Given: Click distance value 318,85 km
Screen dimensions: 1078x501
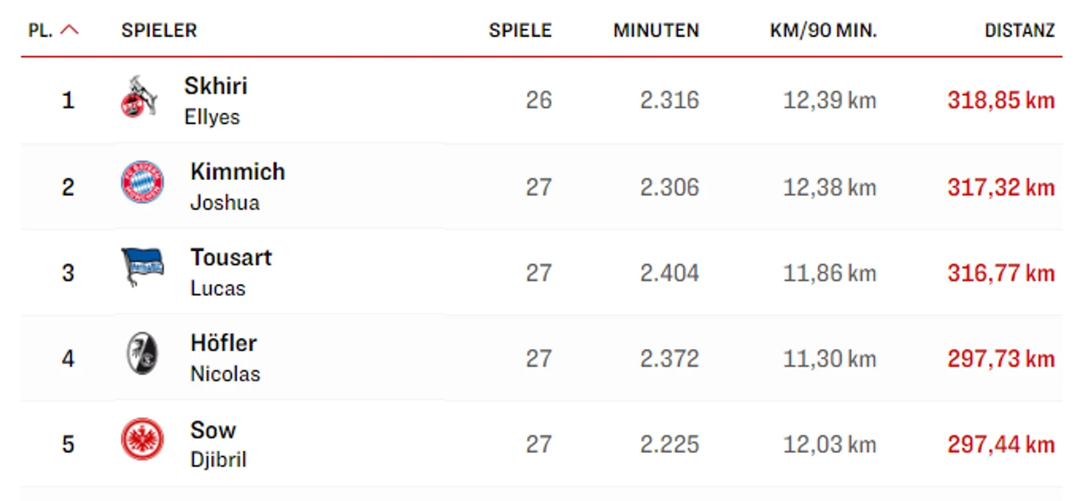Looking at the screenshot, I should (x=1000, y=100).
